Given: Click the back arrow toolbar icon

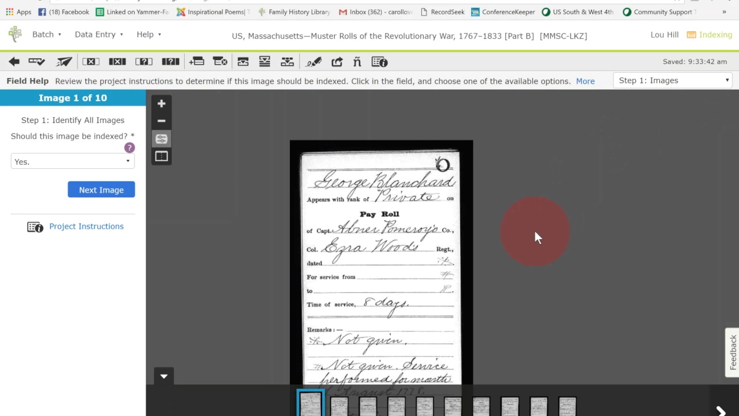Looking at the screenshot, I should click(14, 62).
